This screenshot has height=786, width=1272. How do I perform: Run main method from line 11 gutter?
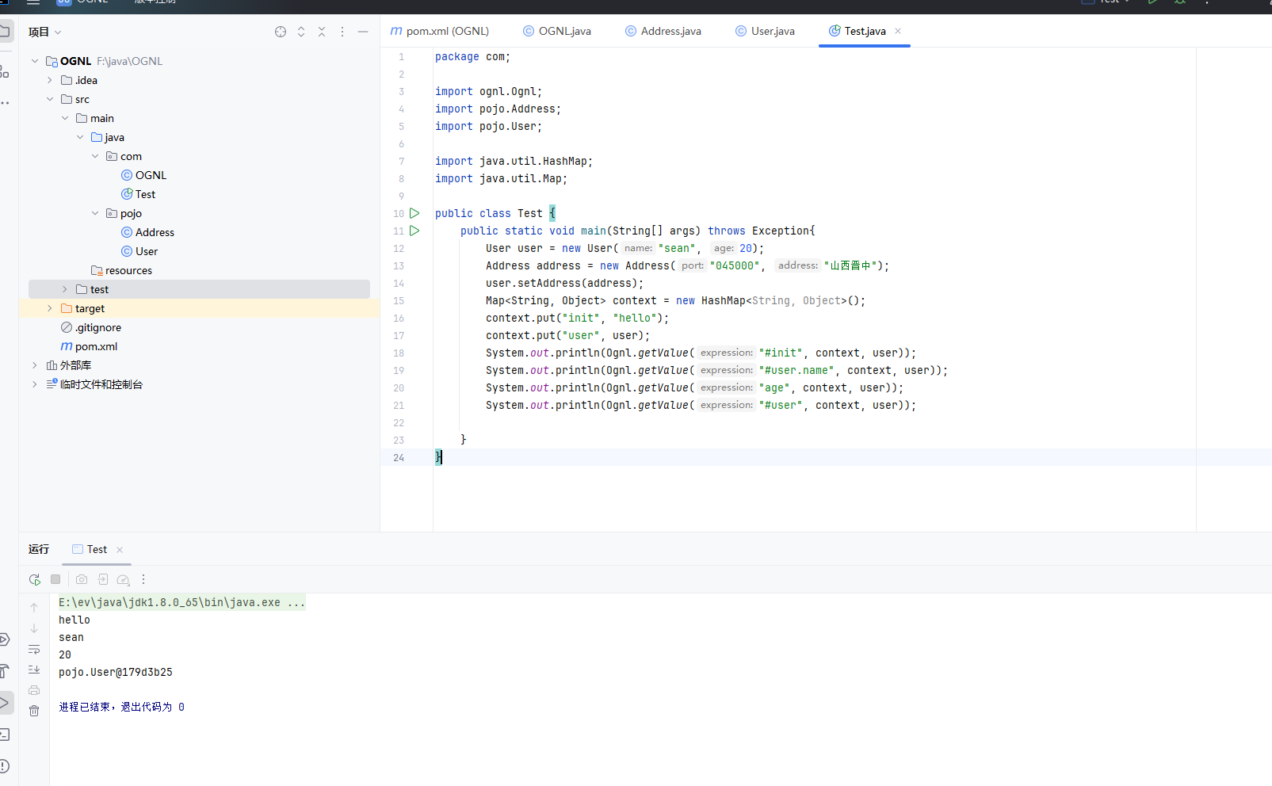point(414,231)
